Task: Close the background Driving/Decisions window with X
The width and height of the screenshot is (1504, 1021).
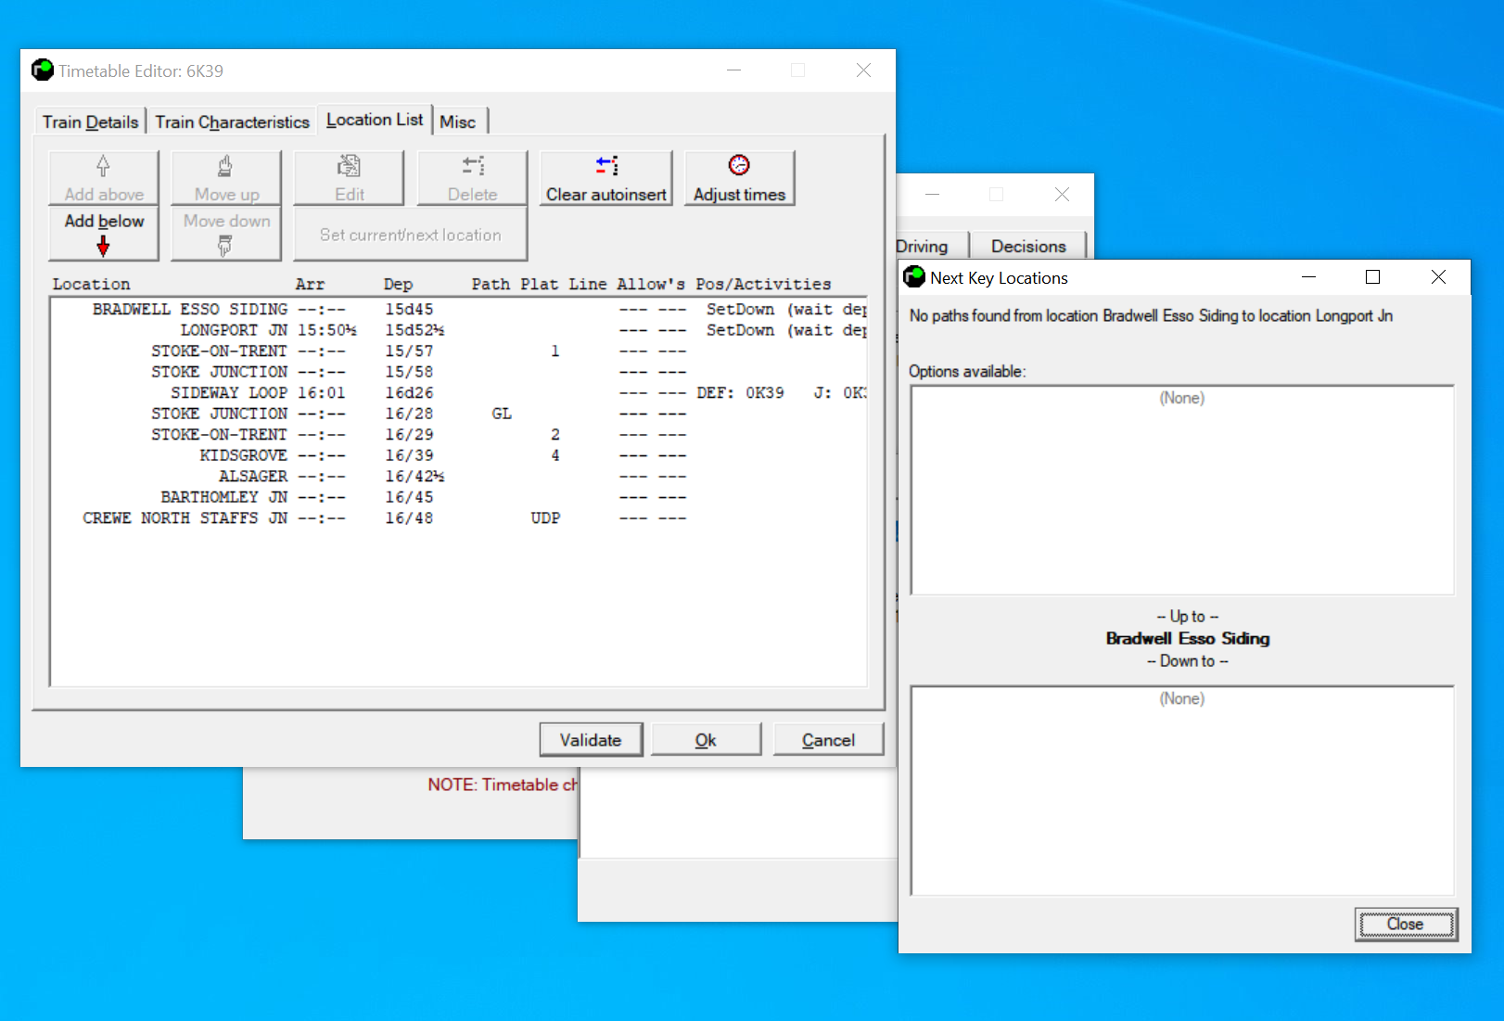Action: 1062,194
